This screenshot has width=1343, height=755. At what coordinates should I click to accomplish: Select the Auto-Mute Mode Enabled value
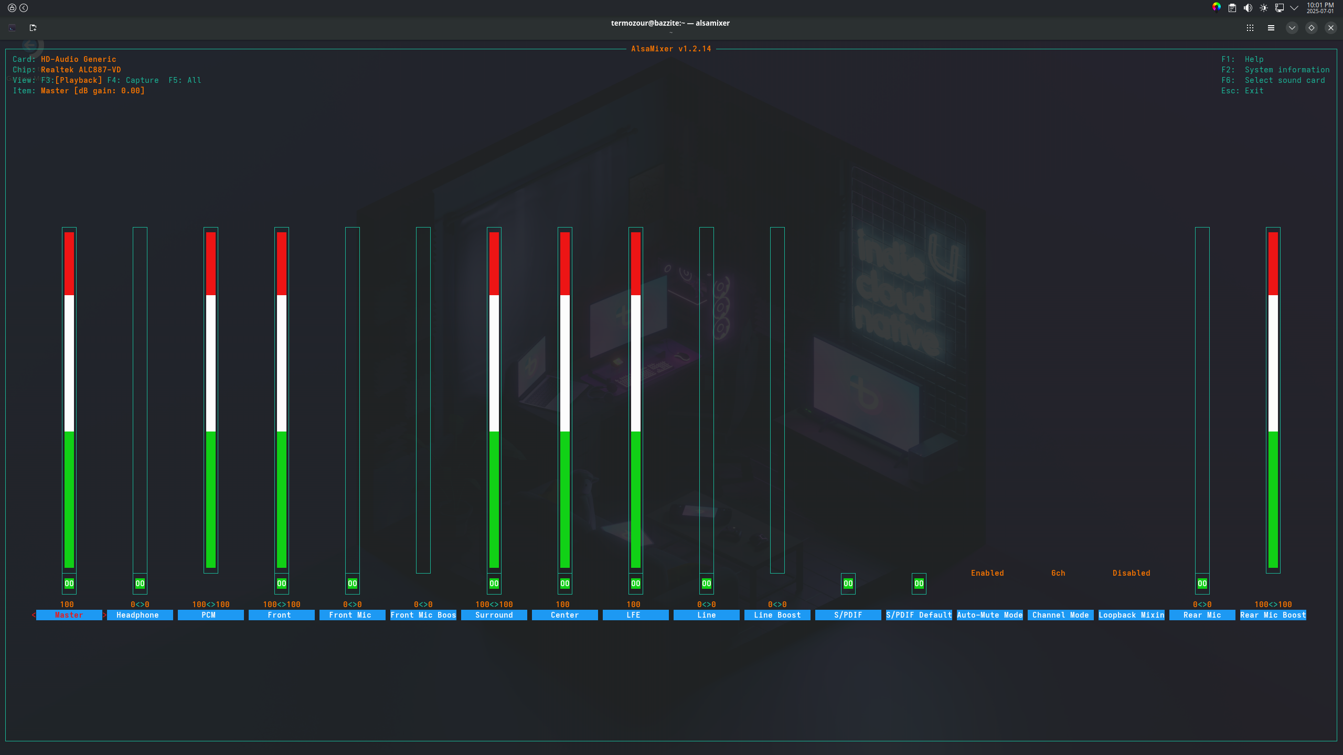click(x=987, y=573)
